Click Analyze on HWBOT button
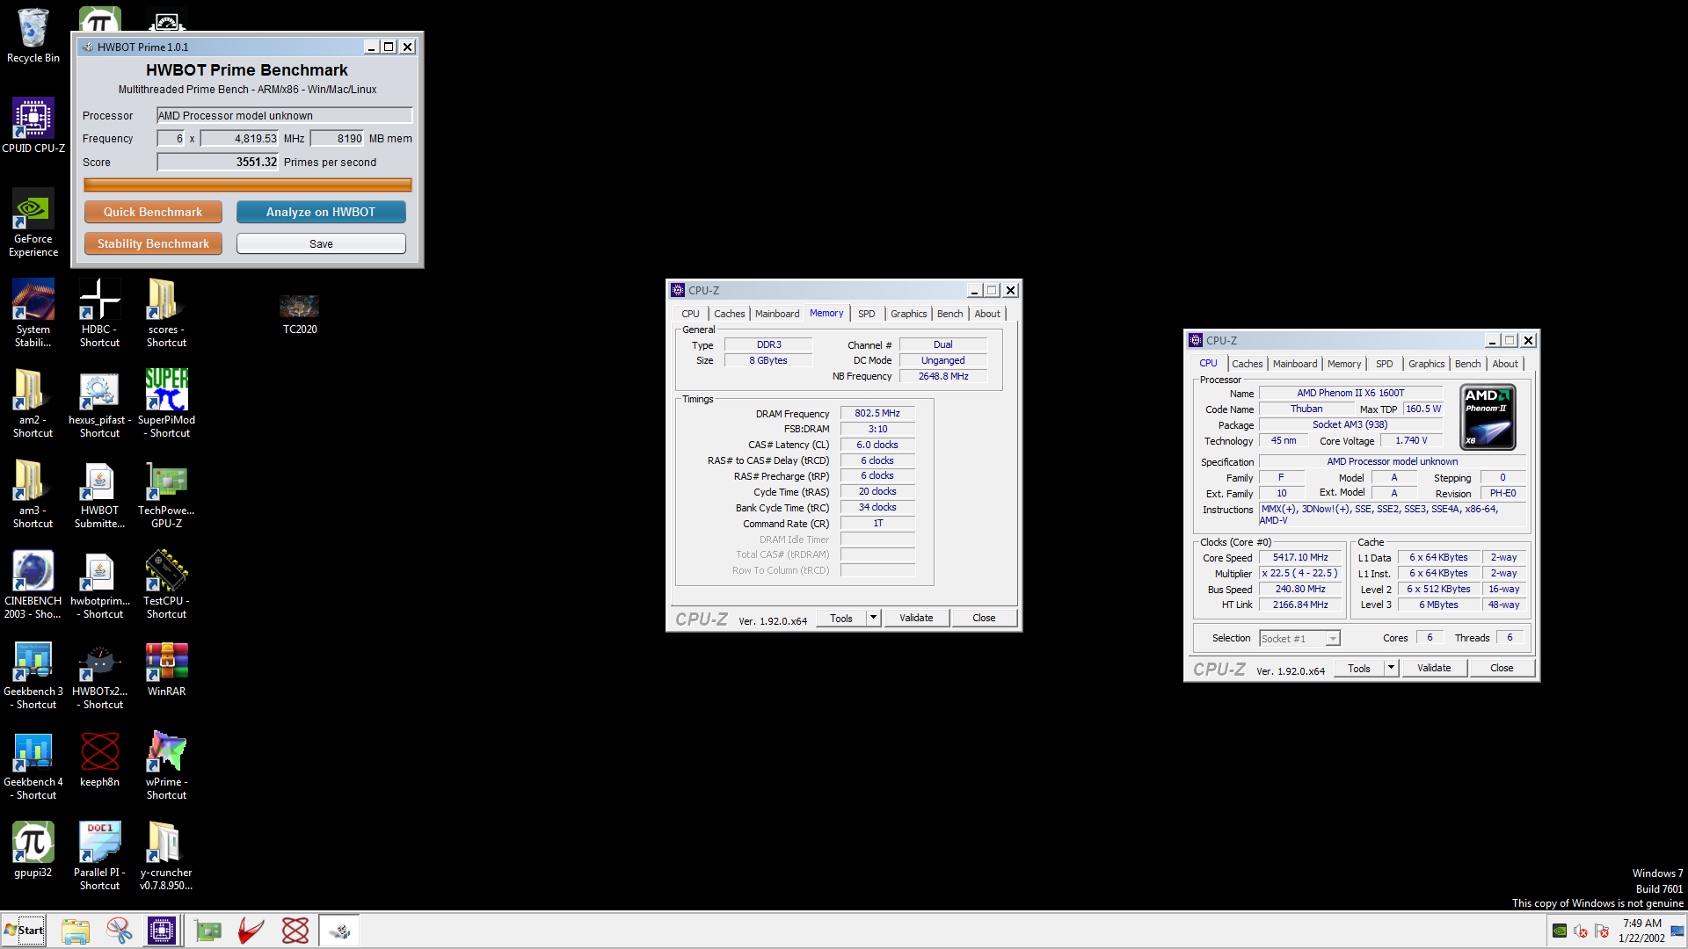 click(x=321, y=212)
